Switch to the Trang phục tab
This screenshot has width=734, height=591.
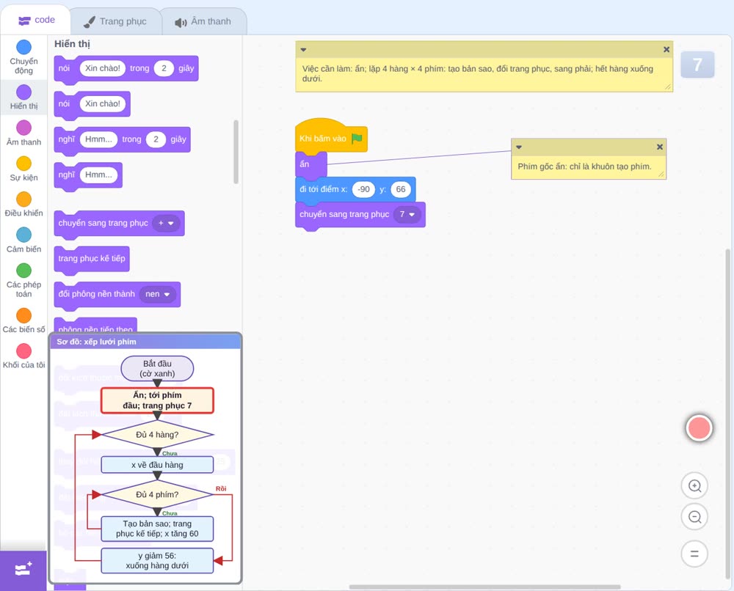coord(116,21)
